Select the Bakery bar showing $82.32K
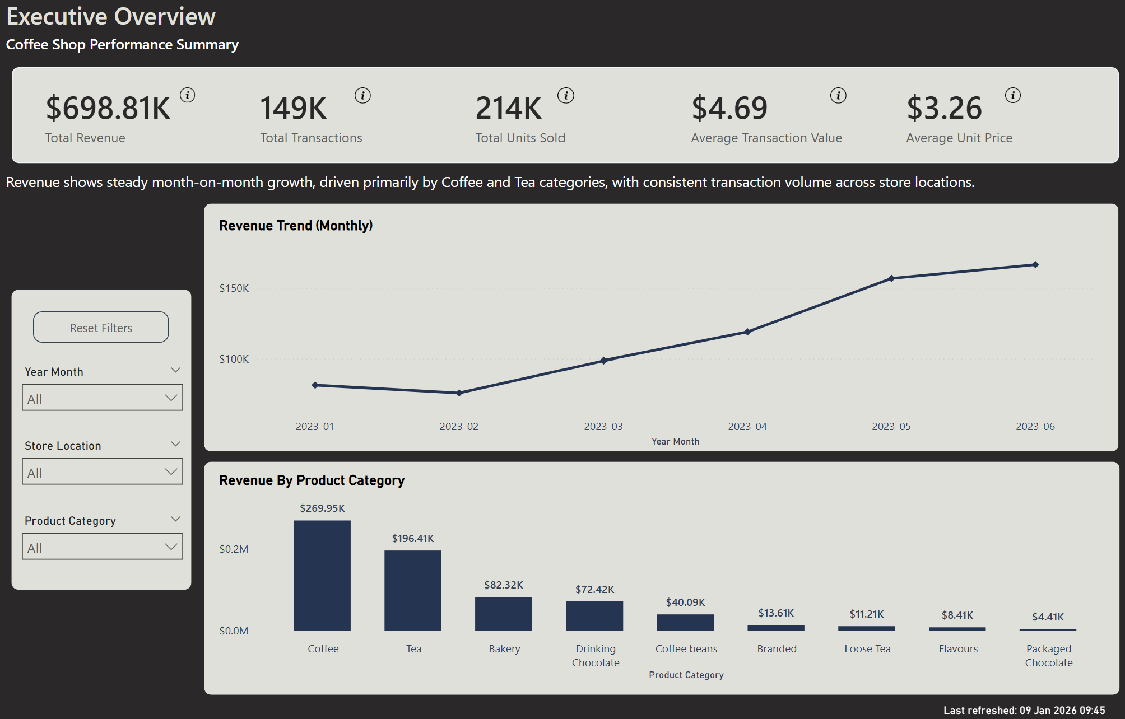The width and height of the screenshot is (1125, 719). tap(503, 613)
